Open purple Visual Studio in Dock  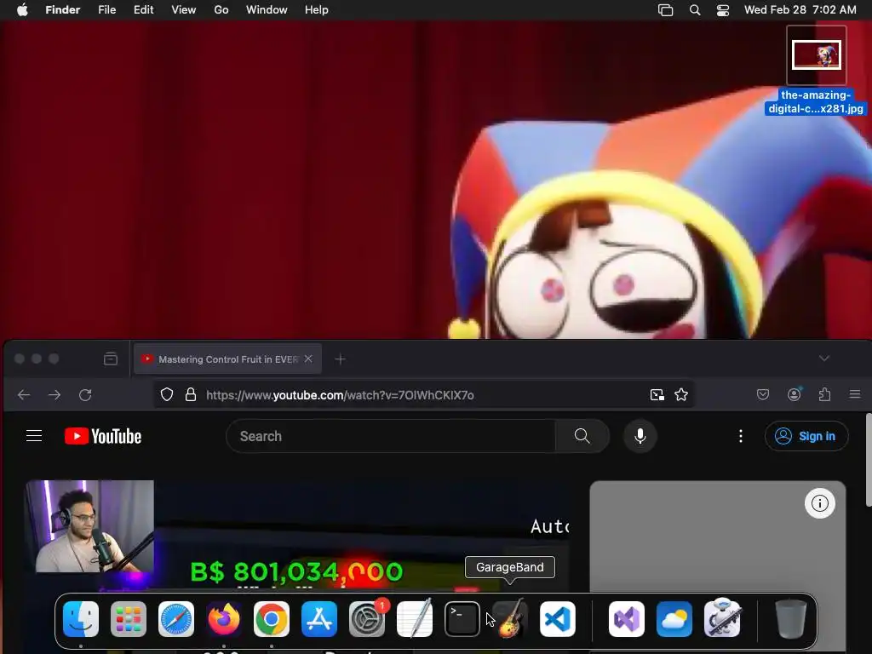627,619
